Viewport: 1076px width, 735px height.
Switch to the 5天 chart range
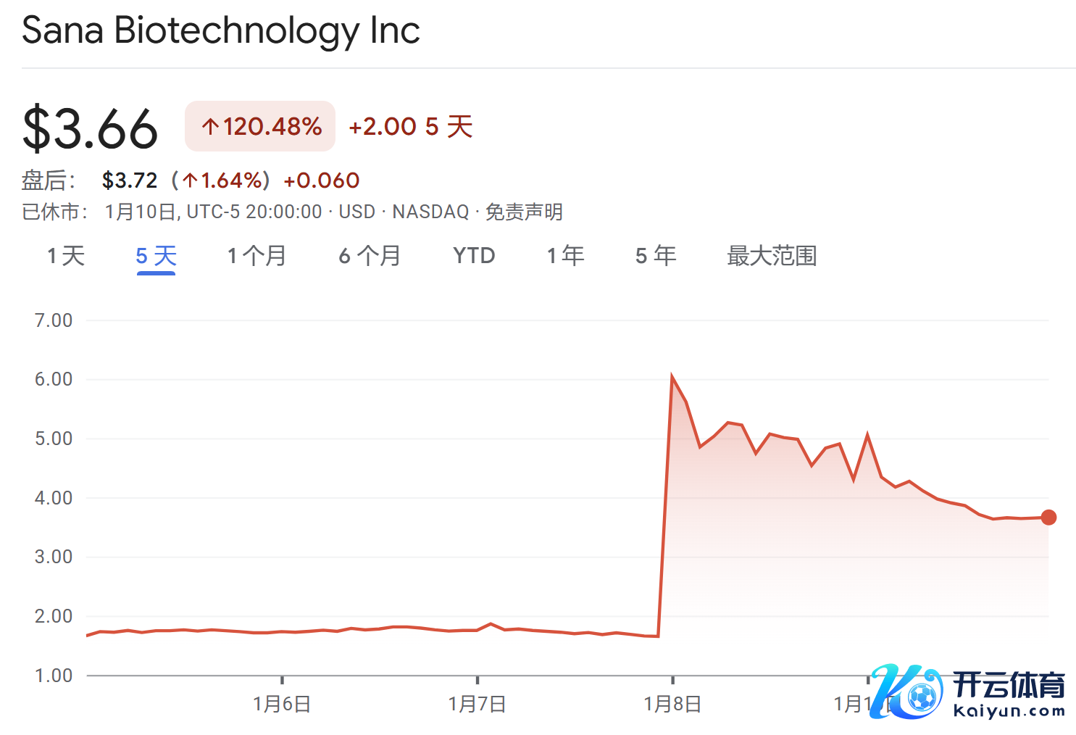tap(156, 256)
